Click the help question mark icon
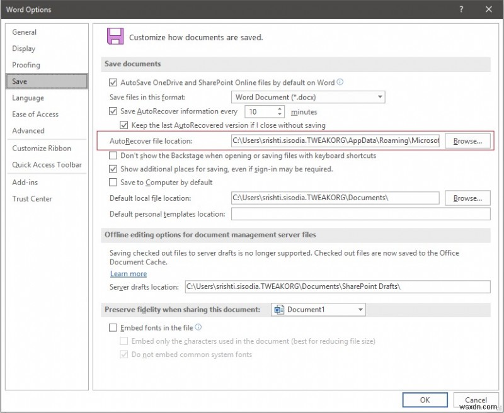 [x=461, y=9]
